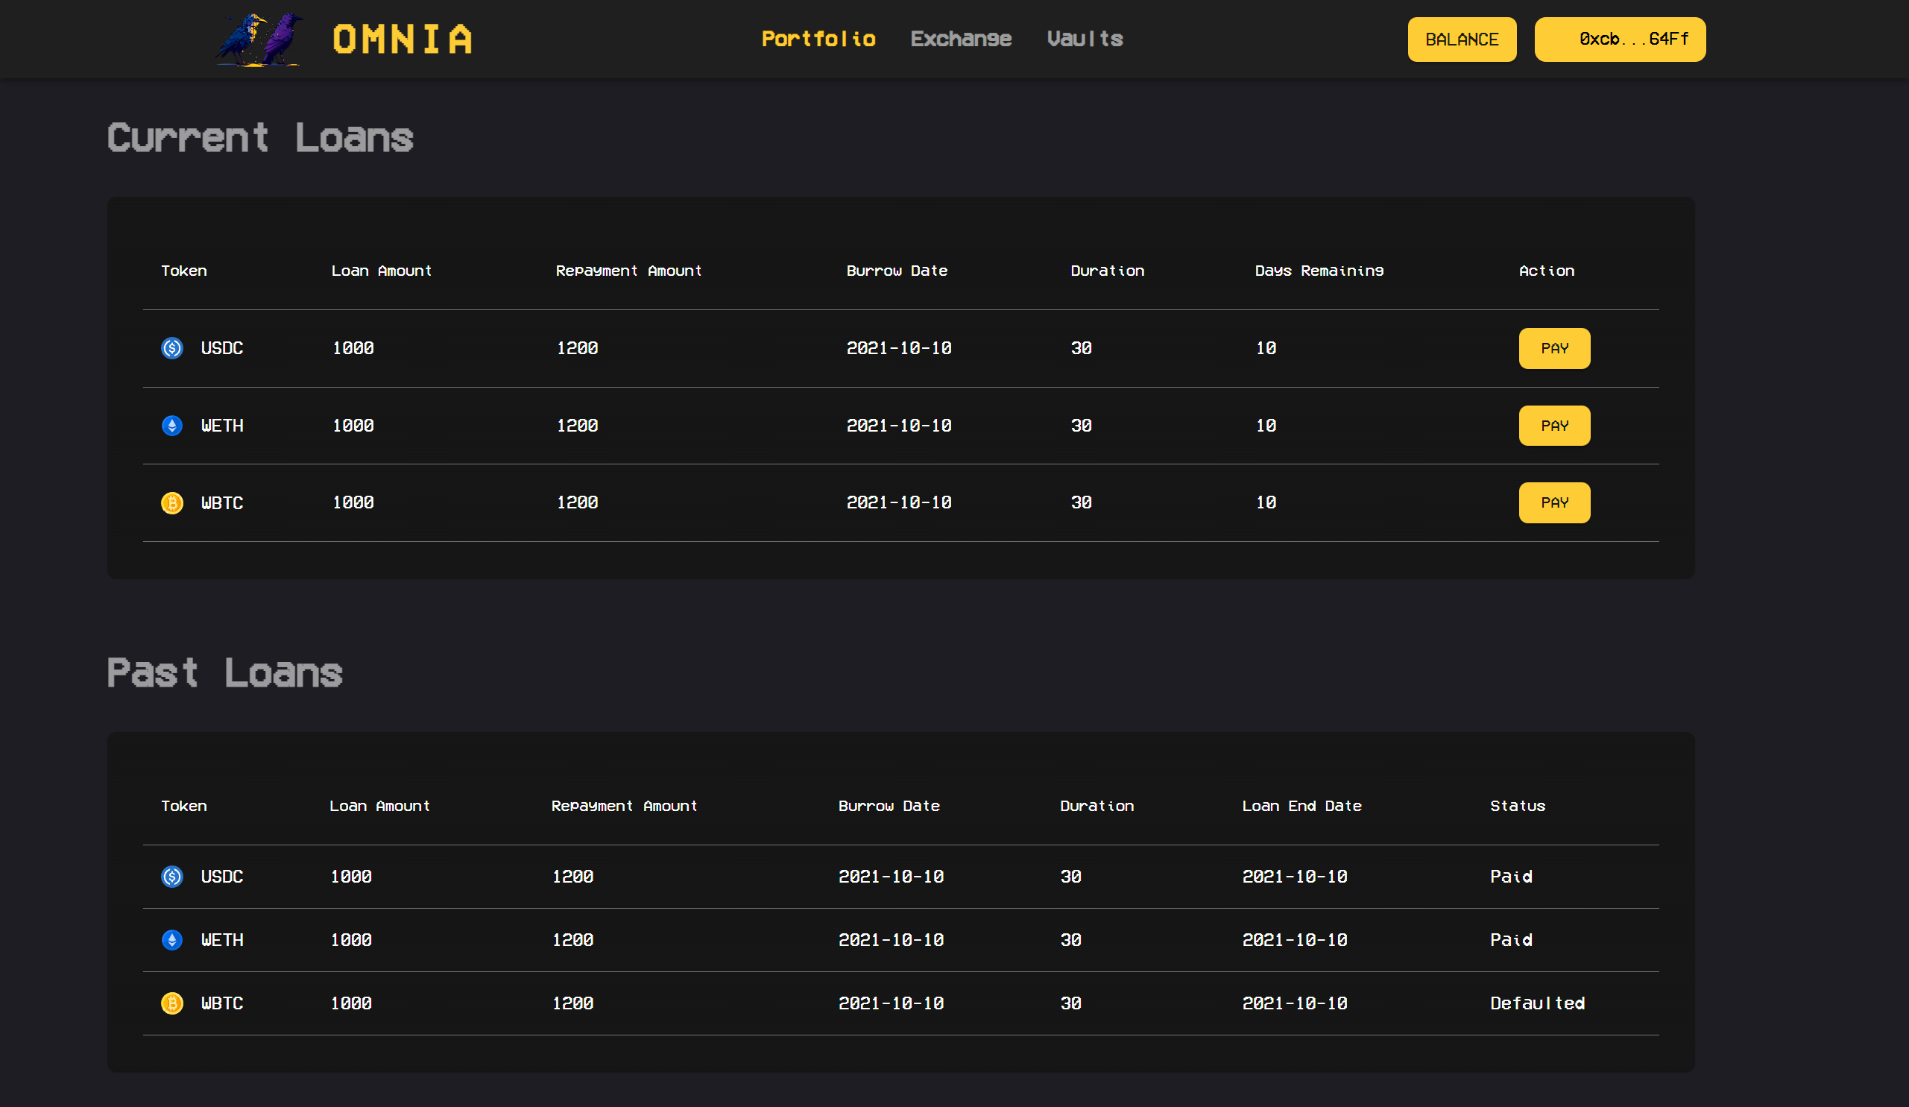
Task: Click Loan End Date column header
Action: point(1301,806)
